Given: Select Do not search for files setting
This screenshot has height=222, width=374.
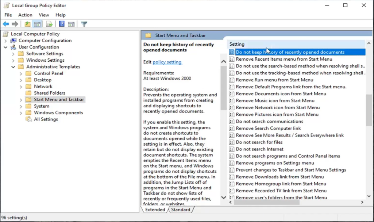Looking at the screenshot, I should pyautogui.click(x=259, y=142).
